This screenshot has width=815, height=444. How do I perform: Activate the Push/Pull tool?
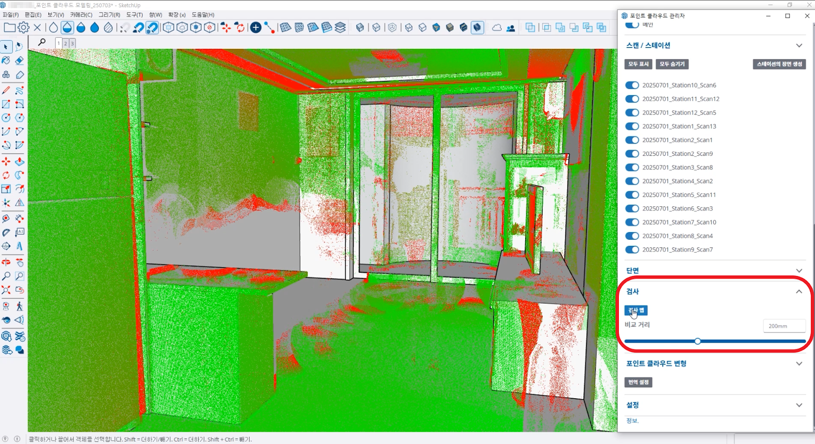click(x=19, y=161)
